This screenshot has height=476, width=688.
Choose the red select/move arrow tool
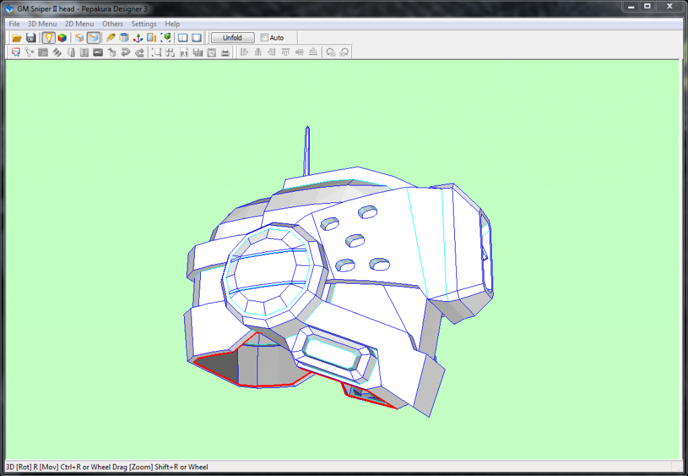point(16,52)
